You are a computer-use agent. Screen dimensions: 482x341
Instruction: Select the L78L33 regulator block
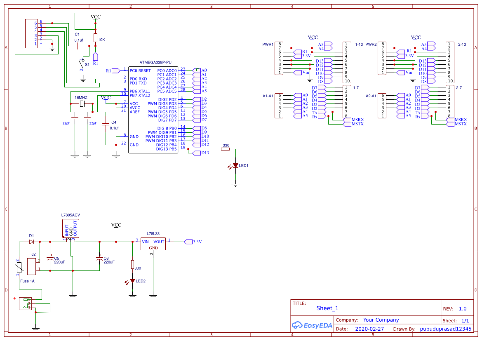coord(153,244)
